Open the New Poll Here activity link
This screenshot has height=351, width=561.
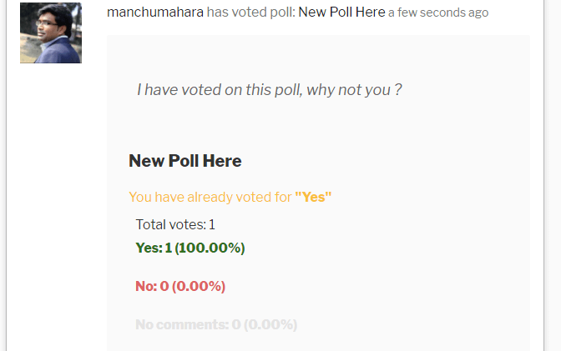coord(341,13)
